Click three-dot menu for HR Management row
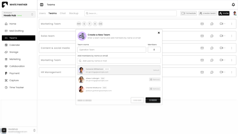 (232, 72)
